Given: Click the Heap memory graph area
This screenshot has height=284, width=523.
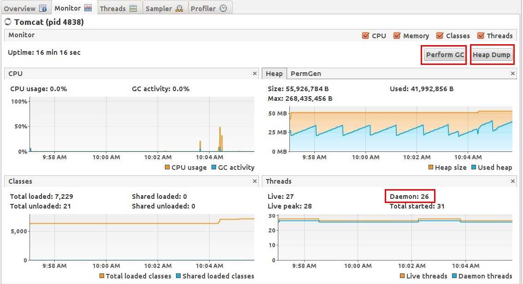Looking at the screenshot, I should [x=400, y=129].
